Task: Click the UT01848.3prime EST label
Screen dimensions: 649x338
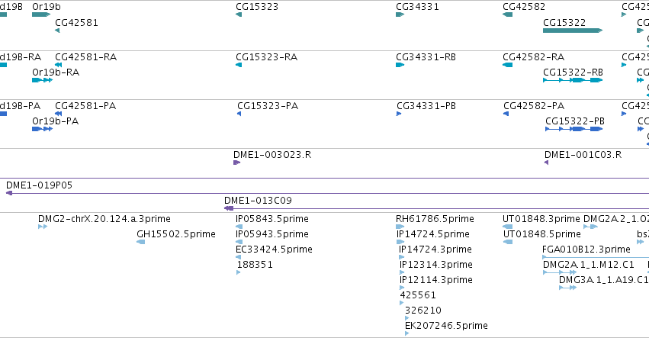Action: coord(541,219)
